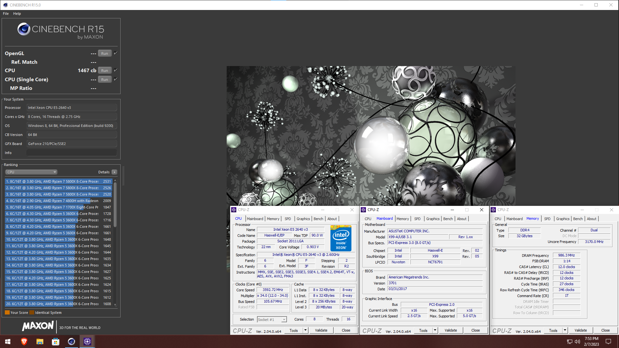Open the Help menu
619x348 pixels.
tap(17, 14)
